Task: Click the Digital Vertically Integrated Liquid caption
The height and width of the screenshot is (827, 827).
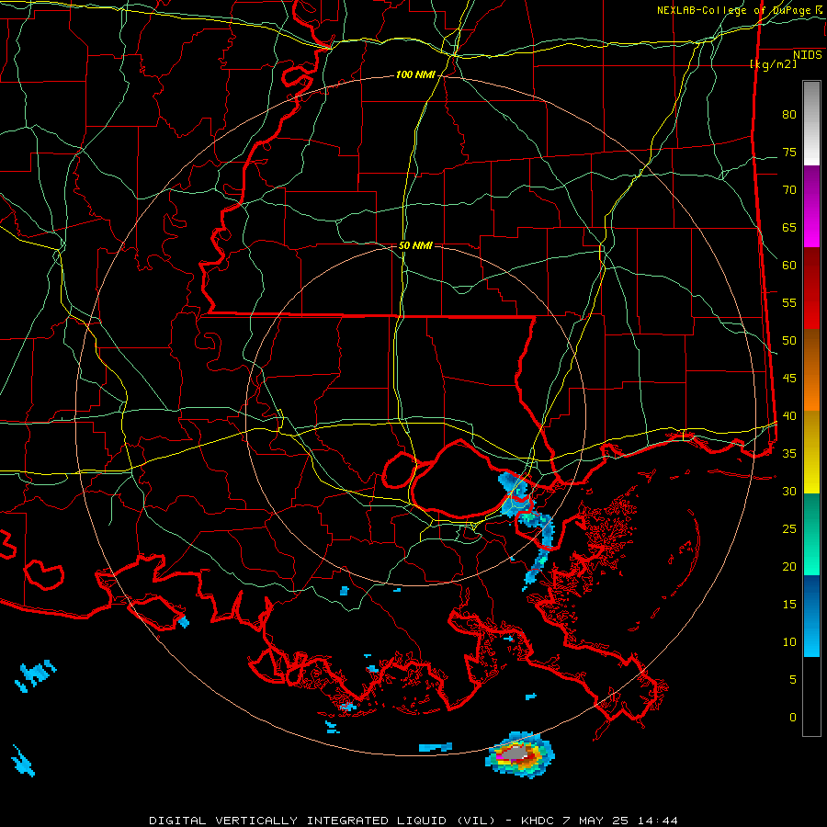Action: click(413, 821)
